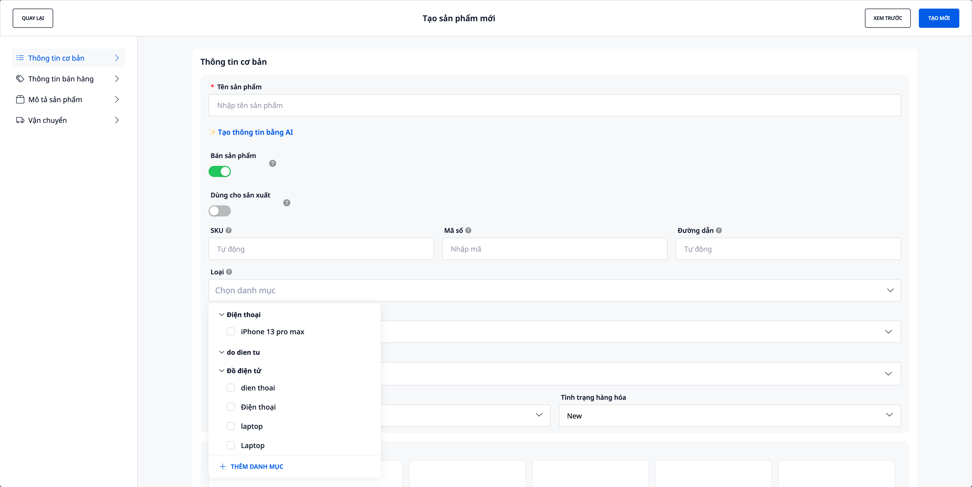This screenshot has height=487, width=972.
Task: Toggle off the Bán sản phẩm switch
Action: coord(220,171)
